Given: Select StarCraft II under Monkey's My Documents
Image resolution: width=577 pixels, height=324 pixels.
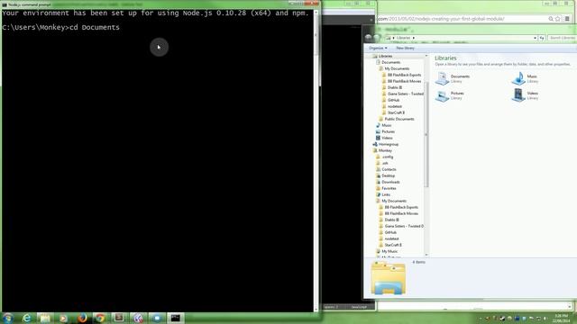Looking at the screenshot, I should pos(393,245).
